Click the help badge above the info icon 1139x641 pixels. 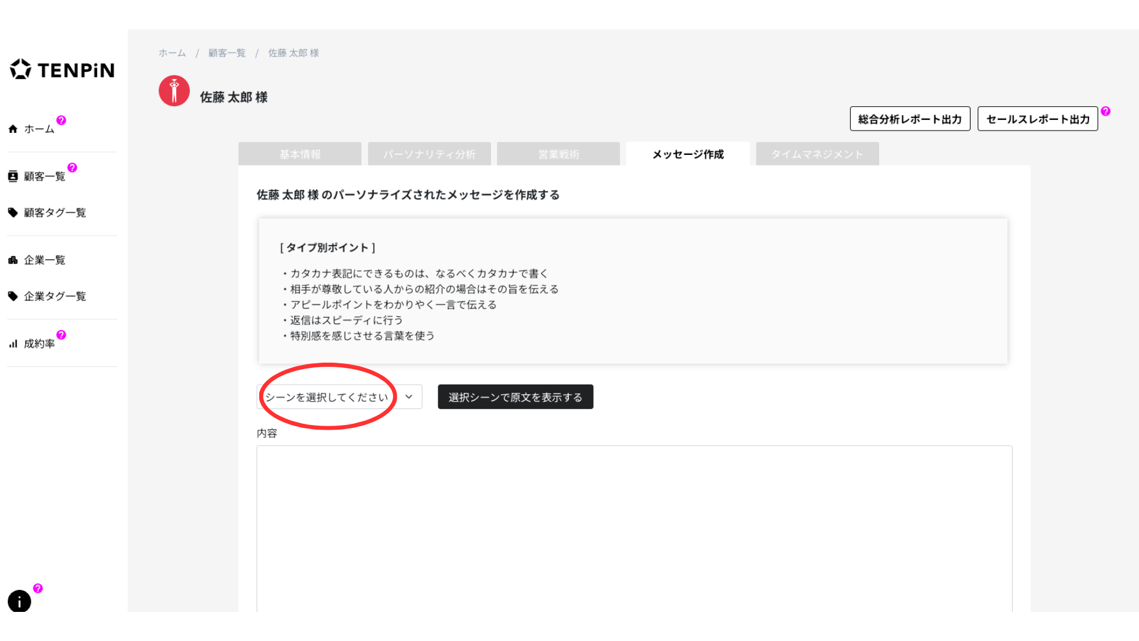tap(38, 588)
